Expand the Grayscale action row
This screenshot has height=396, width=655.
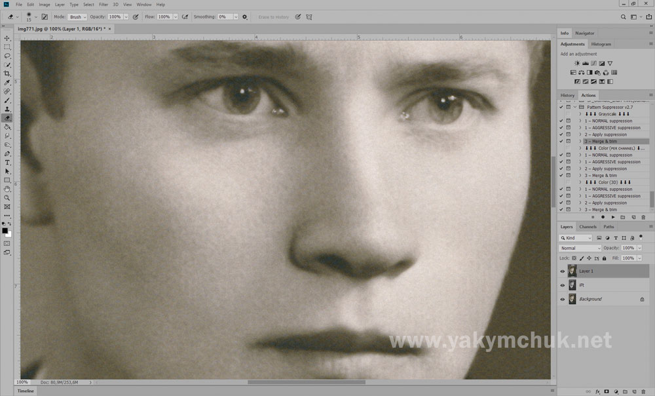pos(580,114)
